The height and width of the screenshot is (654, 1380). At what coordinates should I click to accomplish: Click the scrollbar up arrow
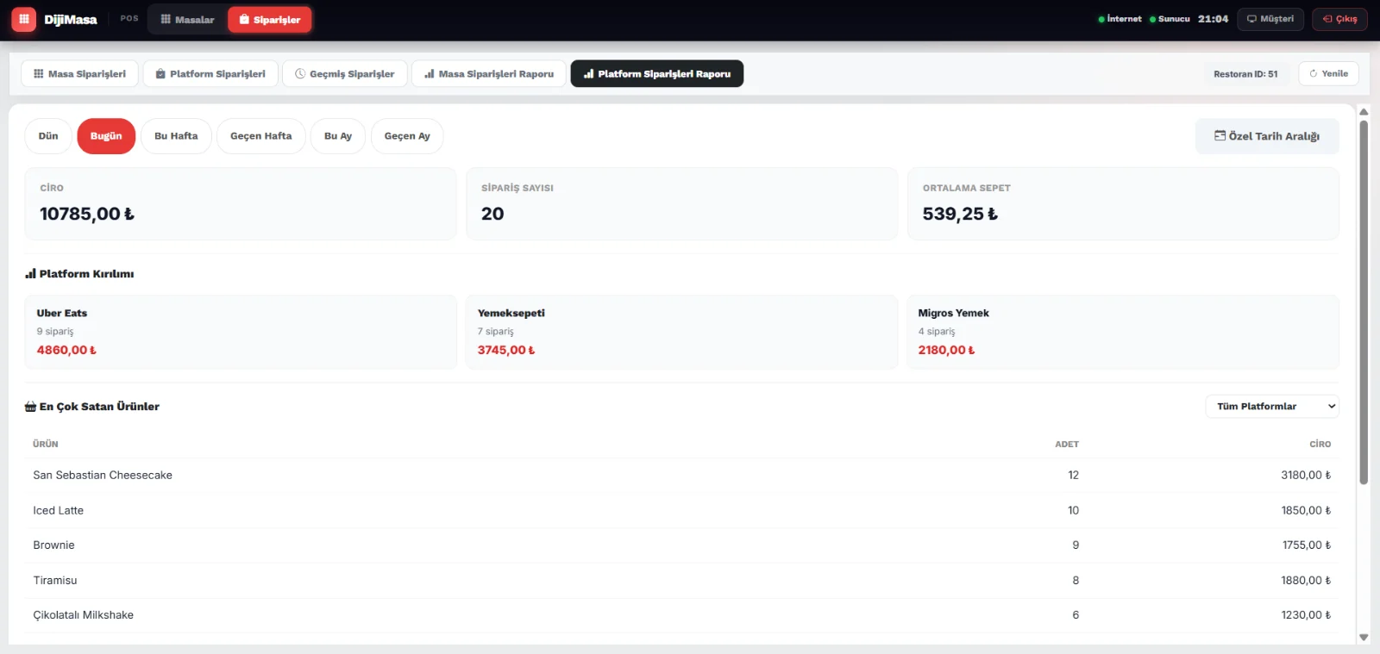tap(1364, 112)
